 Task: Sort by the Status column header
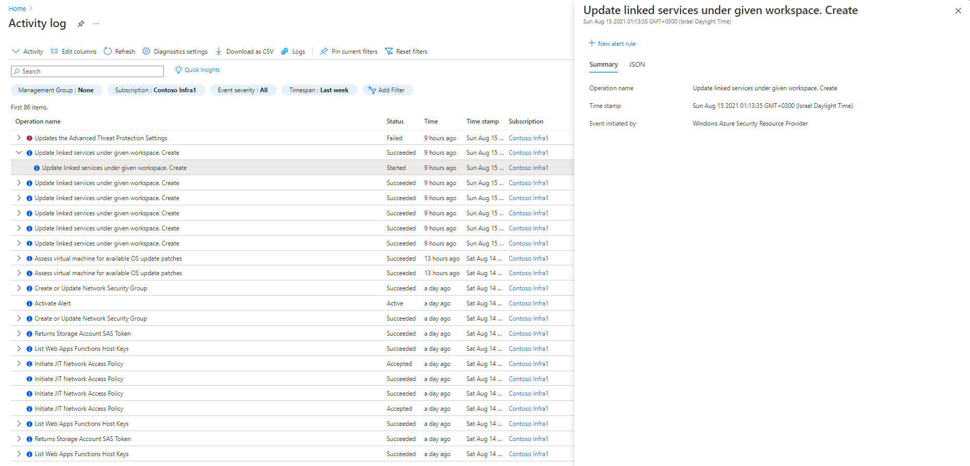click(395, 121)
